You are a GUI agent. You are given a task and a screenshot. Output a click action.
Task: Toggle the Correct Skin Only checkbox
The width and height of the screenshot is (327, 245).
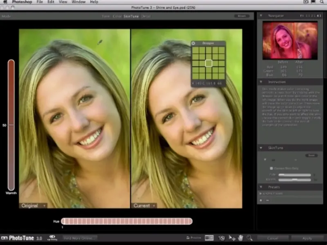tap(271, 168)
